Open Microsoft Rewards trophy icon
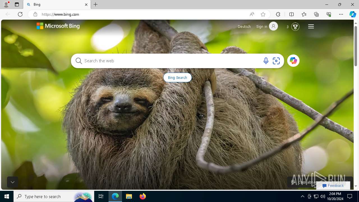359x202 pixels. tap(295, 27)
